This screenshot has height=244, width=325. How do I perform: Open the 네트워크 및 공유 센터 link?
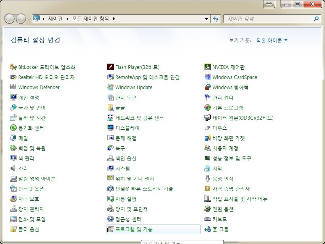pyautogui.click(x=140, y=118)
